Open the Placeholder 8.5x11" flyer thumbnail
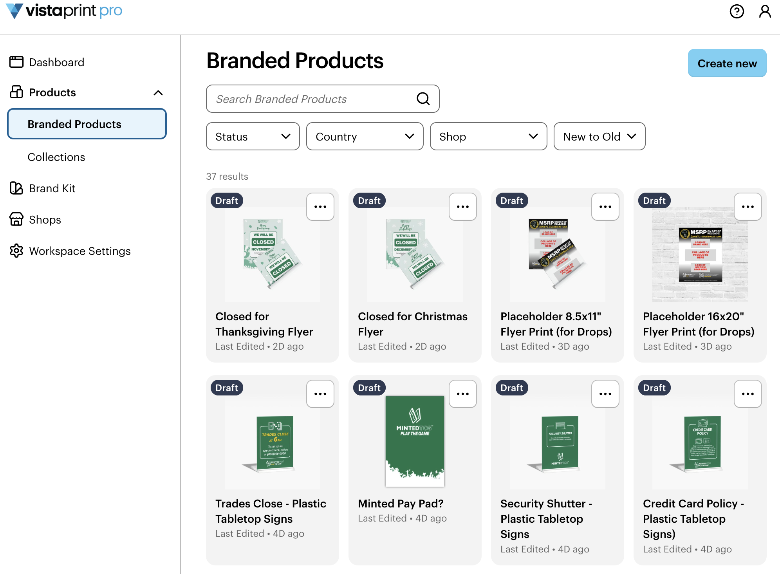Viewport: 780px width, 574px height. click(558, 255)
